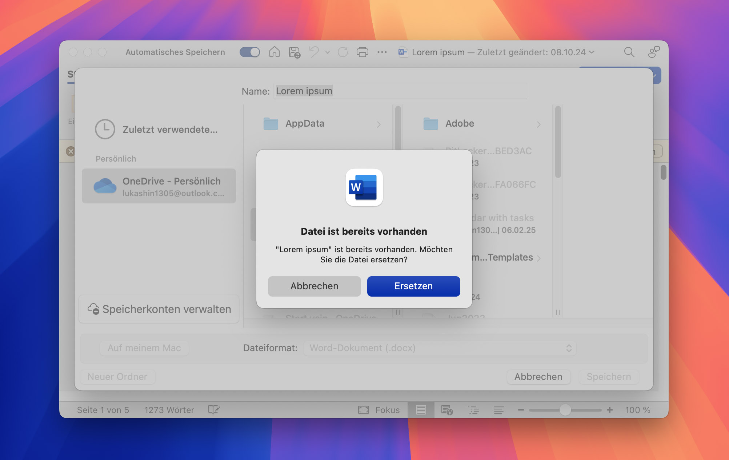729x460 pixels.
Task: Open the undo history dropdown arrow
Action: coord(328,52)
